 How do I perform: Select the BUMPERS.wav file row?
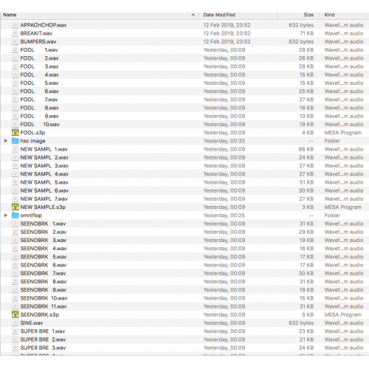coord(184,41)
